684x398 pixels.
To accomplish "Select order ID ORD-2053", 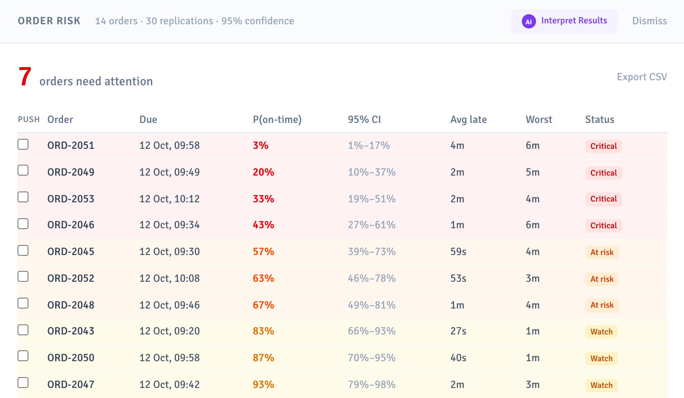I will [x=71, y=199].
